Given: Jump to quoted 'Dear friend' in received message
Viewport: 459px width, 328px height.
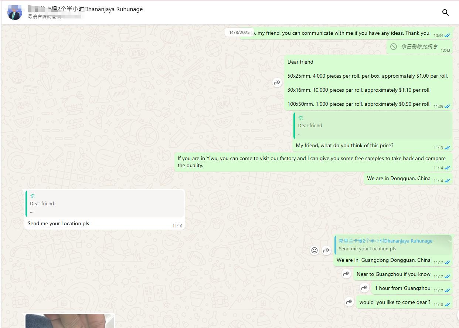Looking at the screenshot, I should pyautogui.click(x=105, y=203).
